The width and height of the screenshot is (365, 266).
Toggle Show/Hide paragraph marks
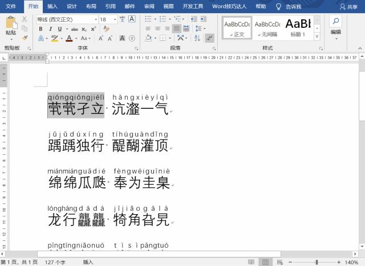point(209,38)
